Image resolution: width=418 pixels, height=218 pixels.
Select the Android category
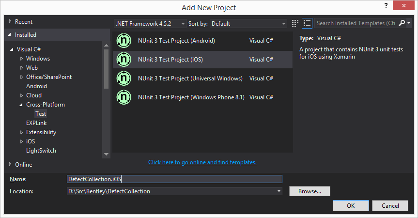[x=36, y=86]
